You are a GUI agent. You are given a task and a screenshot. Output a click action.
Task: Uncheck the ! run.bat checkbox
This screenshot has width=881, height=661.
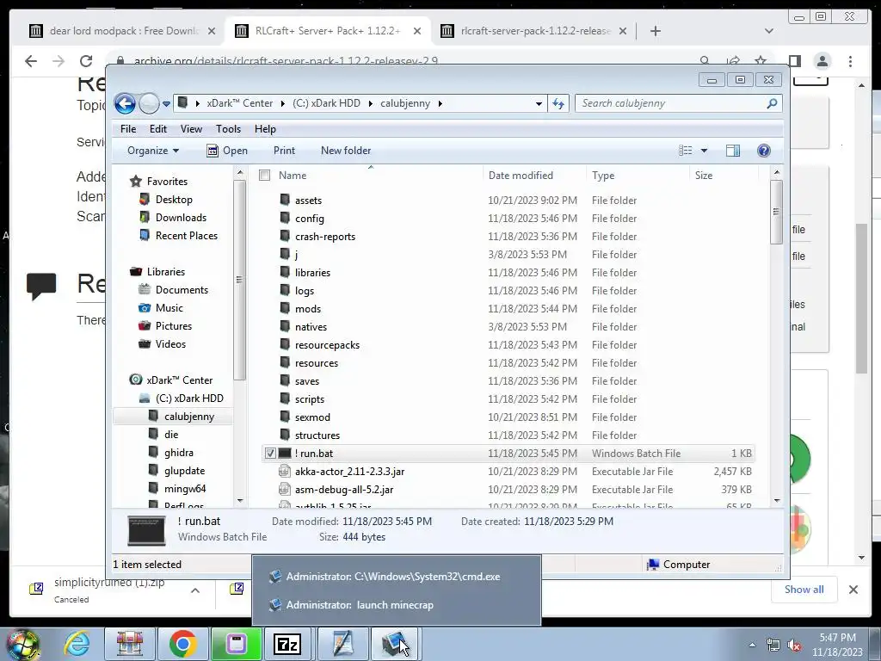[x=270, y=454]
